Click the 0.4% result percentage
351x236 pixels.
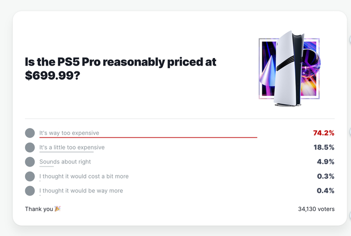pyautogui.click(x=325, y=190)
